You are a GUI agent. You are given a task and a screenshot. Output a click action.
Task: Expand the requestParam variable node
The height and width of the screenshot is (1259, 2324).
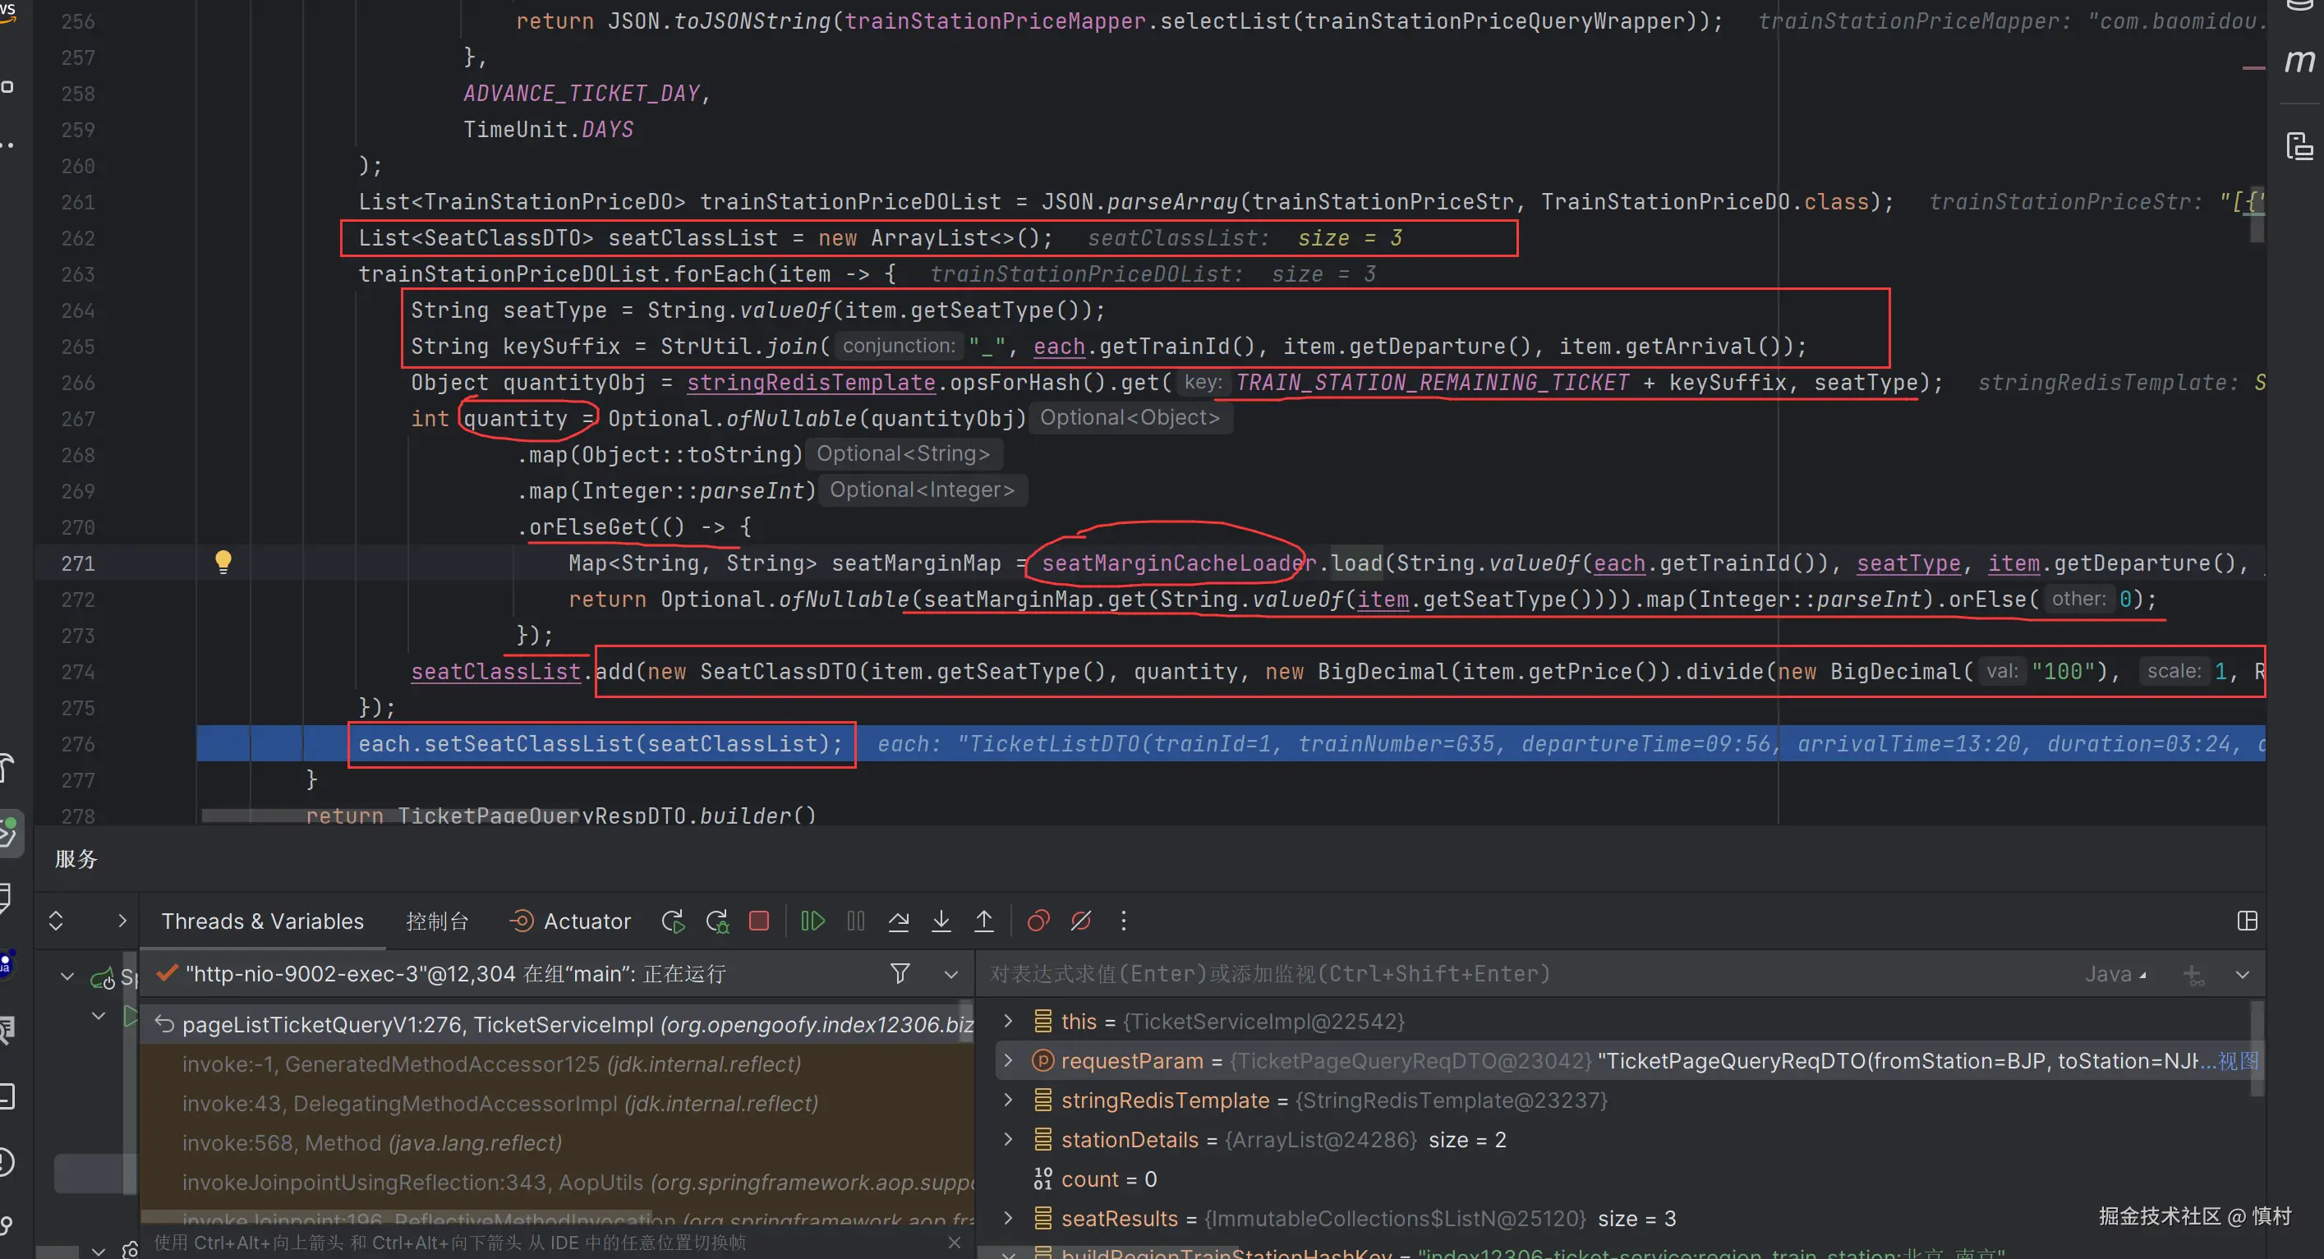pyautogui.click(x=1008, y=1060)
